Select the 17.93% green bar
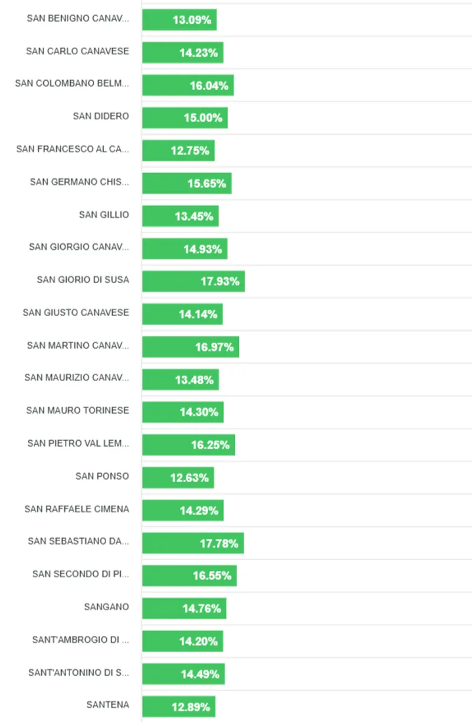Screen dimensions: 472x722 pyautogui.click(x=194, y=281)
